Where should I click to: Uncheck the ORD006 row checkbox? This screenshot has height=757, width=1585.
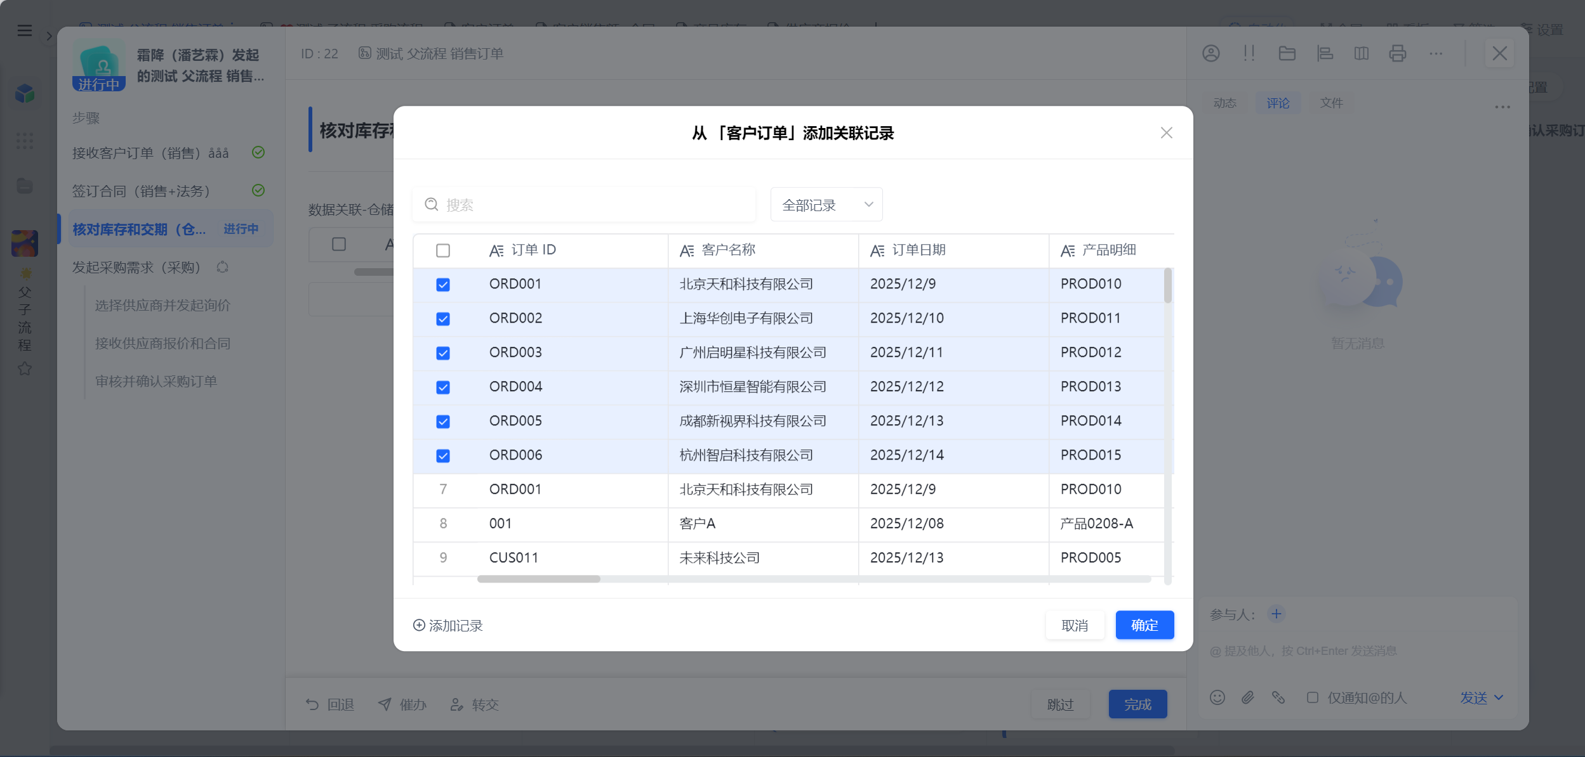(x=443, y=456)
